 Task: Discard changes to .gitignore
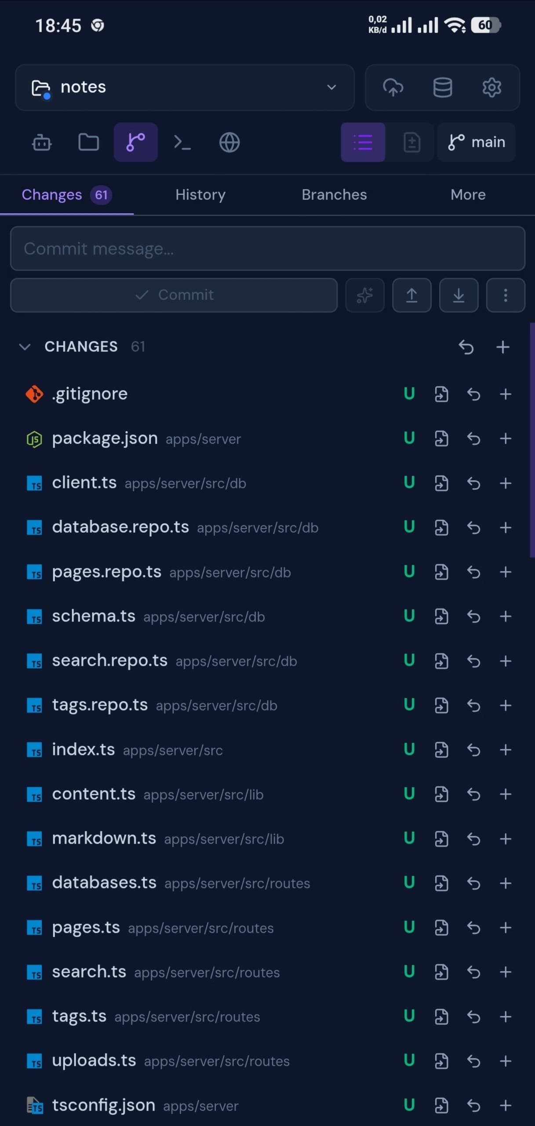coord(473,394)
